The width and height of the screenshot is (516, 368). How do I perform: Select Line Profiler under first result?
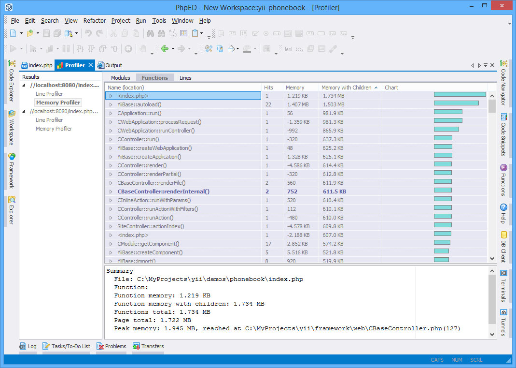[49, 94]
